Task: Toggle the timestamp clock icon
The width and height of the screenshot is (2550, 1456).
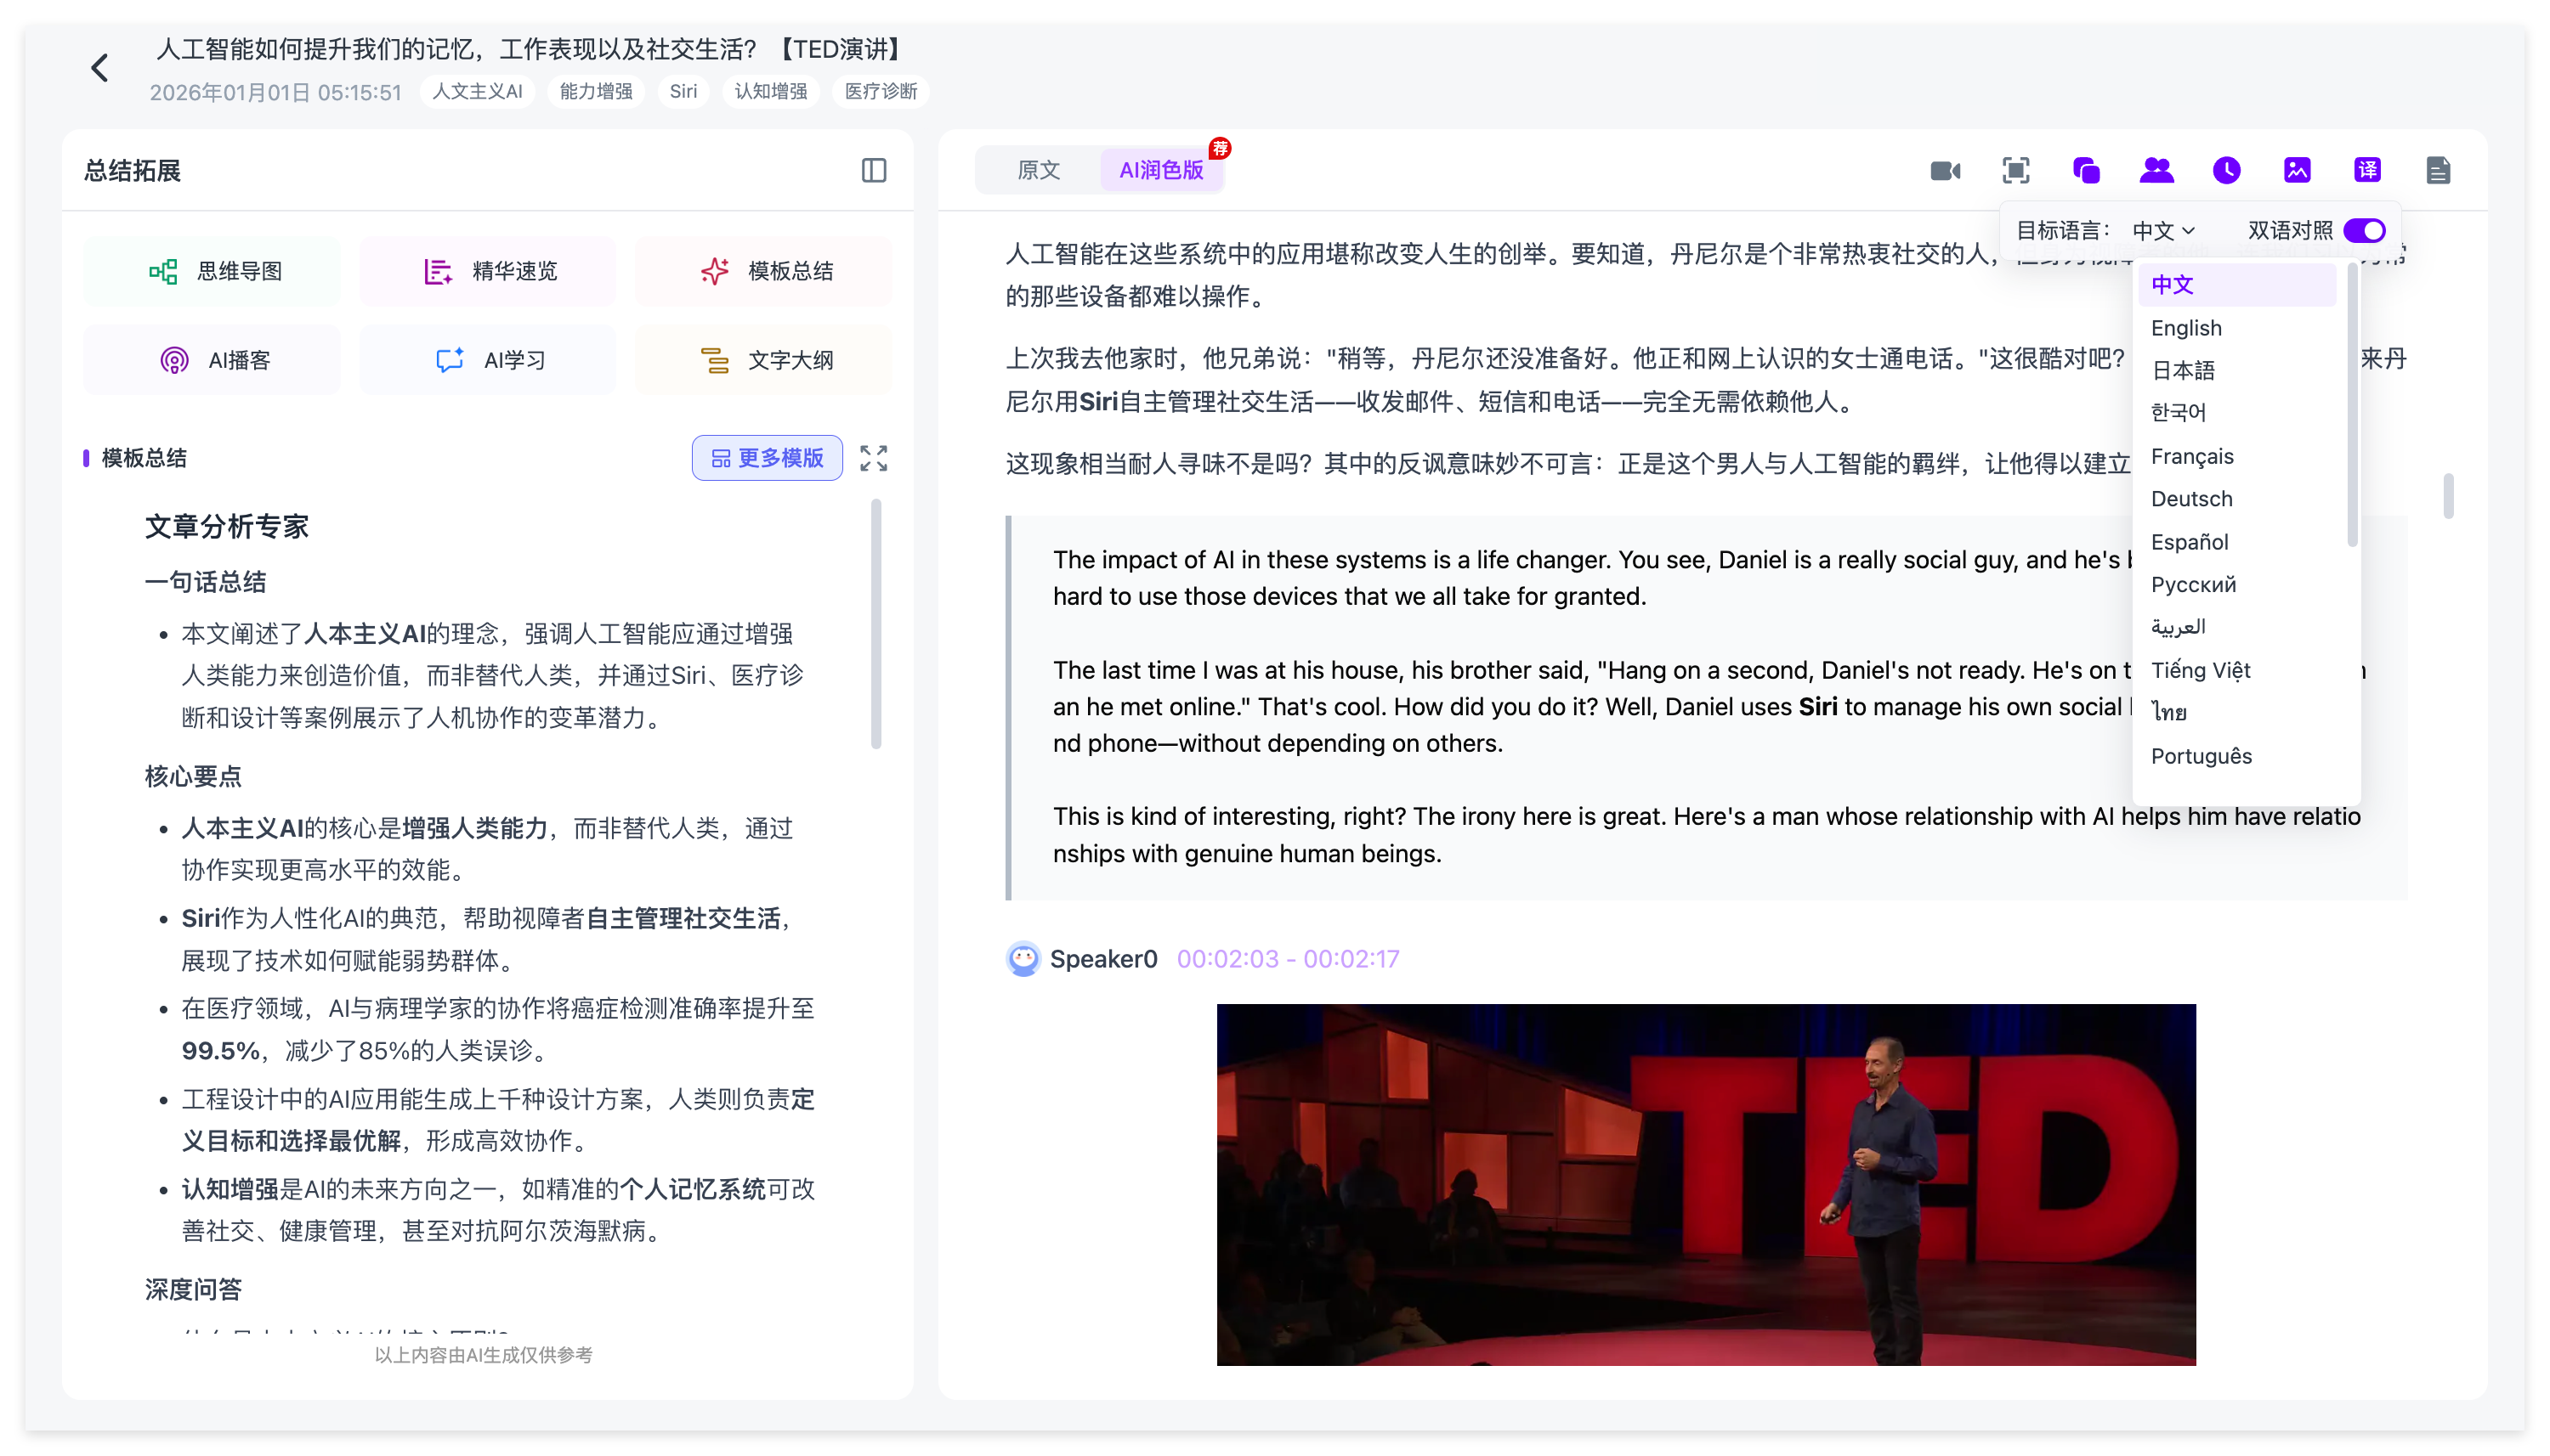Action: [x=2226, y=171]
